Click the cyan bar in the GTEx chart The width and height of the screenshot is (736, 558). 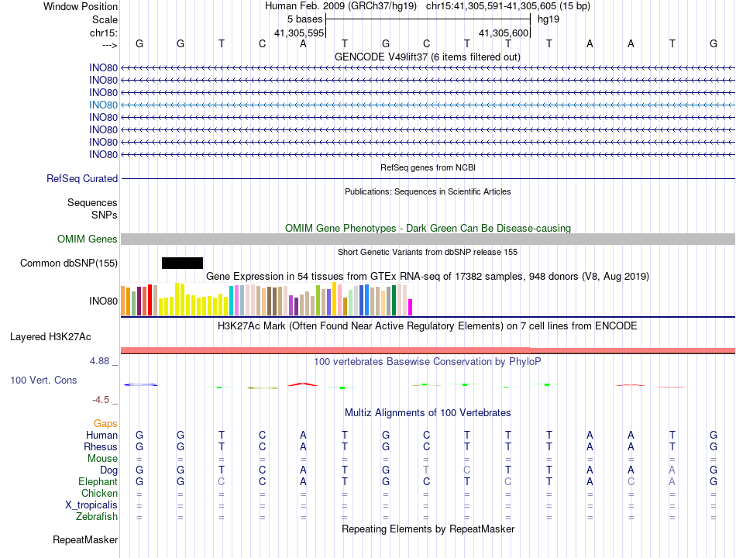tap(231, 301)
